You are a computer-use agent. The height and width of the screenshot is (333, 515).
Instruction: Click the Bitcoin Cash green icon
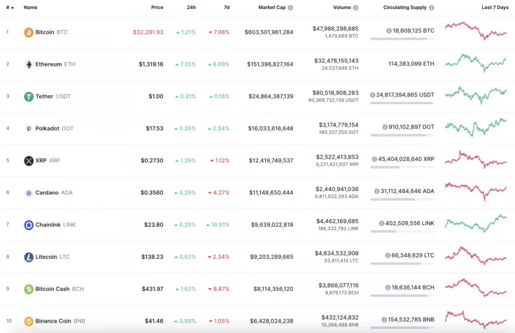[29, 289]
